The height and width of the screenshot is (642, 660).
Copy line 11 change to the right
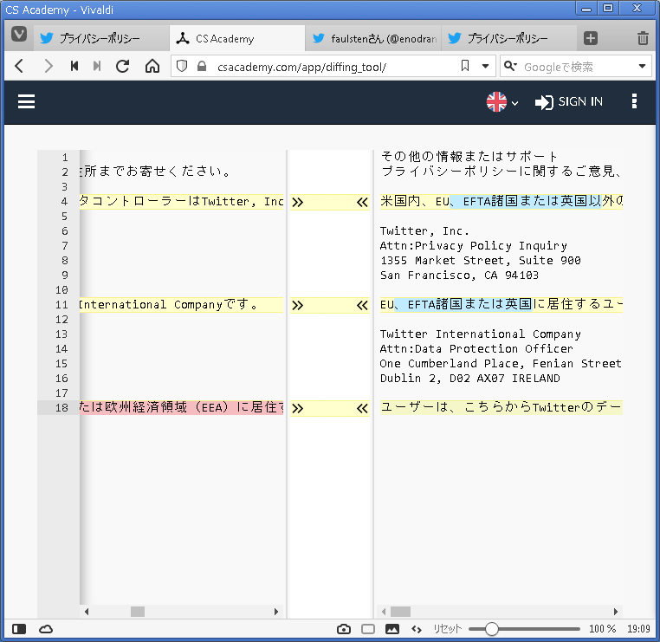coord(298,305)
